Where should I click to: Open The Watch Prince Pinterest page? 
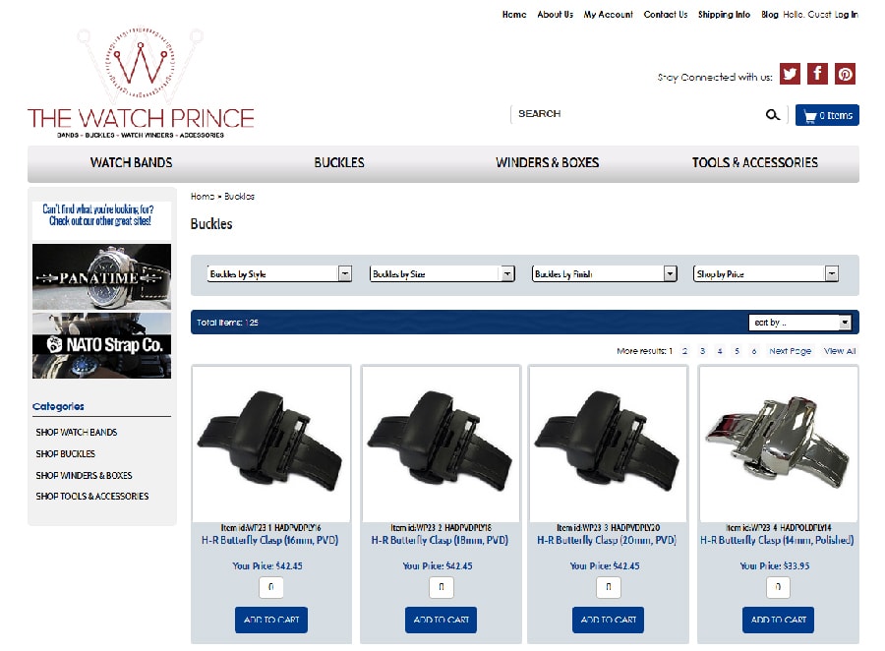tap(845, 74)
